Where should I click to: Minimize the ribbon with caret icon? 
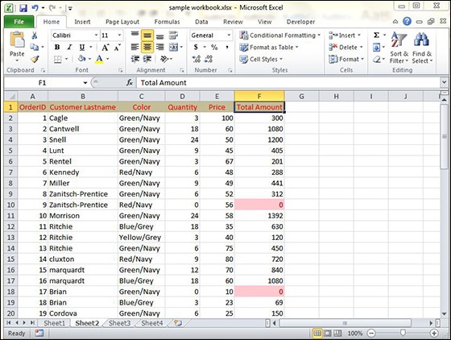pos(395,22)
